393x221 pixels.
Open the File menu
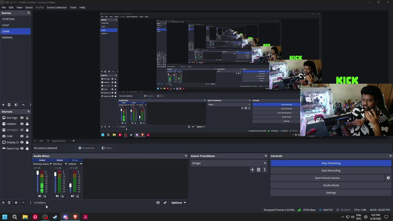pyautogui.click(x=4, y=7)
